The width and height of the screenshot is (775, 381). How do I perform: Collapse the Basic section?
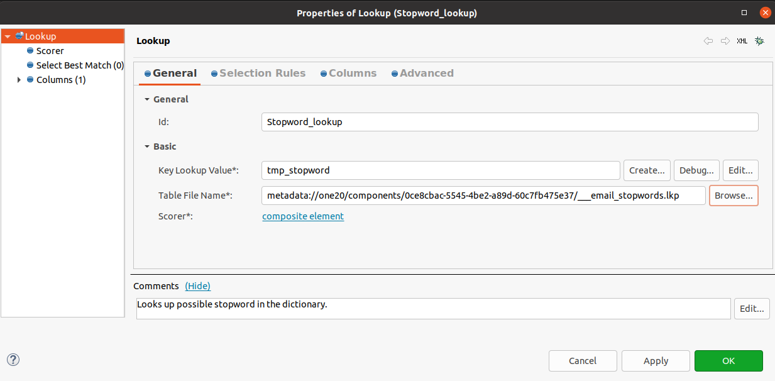[x=146, y=146]
